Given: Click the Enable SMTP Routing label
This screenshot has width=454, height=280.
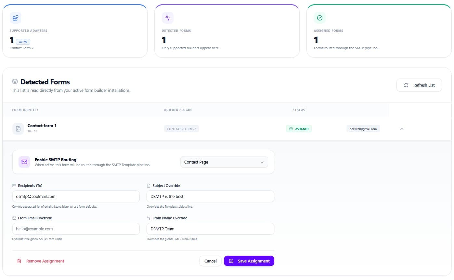Looking at the screenshot, I should pyautogui.click(x=56, y=160).
